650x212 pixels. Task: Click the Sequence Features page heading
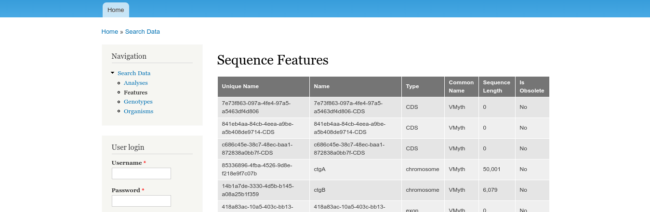click(x=273, y=60)
